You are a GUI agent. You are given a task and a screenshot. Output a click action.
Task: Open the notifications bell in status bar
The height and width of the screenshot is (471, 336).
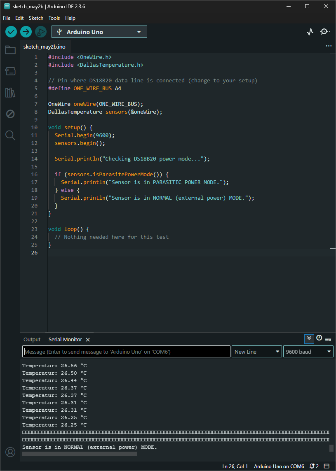click(x=314, y=466)
